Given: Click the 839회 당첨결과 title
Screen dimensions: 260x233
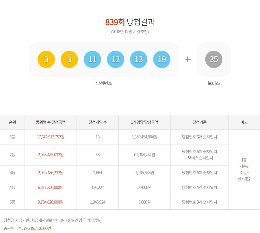Looking at the screenshot, I should coord(130,22).
